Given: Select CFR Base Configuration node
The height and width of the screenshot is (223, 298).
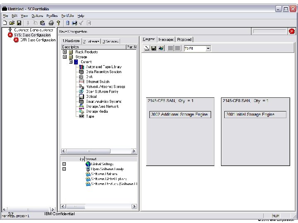Looking at the screenshot, I should 38,40.
